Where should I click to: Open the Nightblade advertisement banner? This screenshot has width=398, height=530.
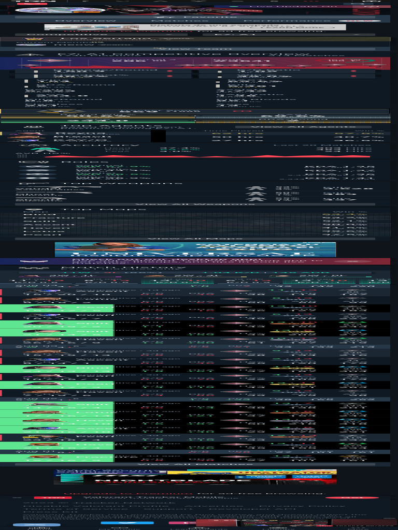point(195,477)
